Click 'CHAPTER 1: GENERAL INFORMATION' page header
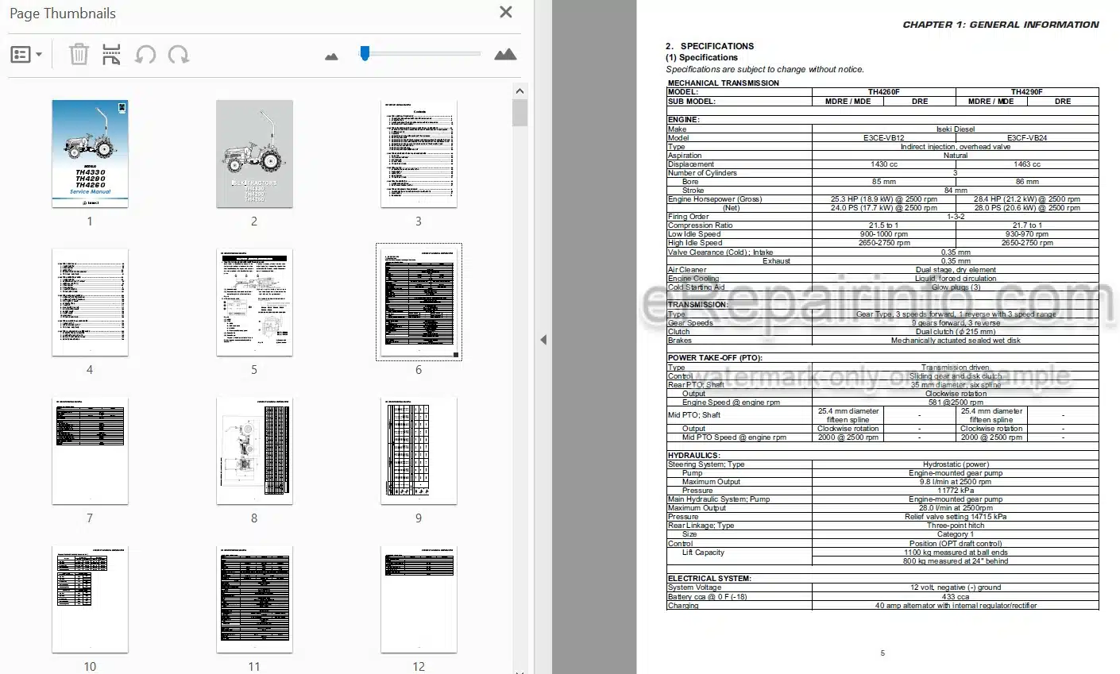 [x=1000, y=25]
